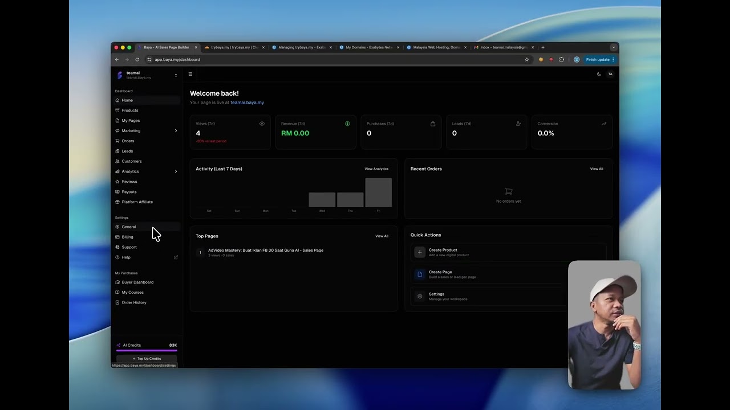Image resolution: width=730 pixels, height=410 pixels.
Task: Switch to Managing trybaya.my tab
Action: click(x=301, y=47)
